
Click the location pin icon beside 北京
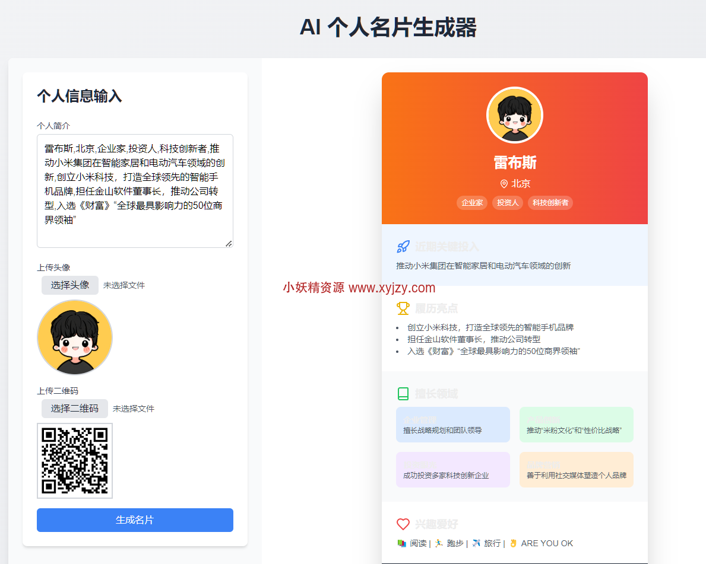pos(504,184)
